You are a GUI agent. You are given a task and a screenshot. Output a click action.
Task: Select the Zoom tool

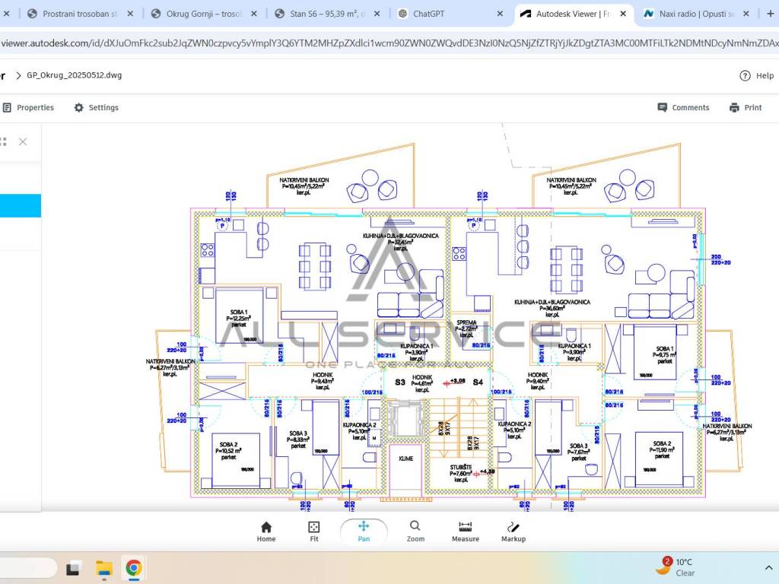coord(415,532)
